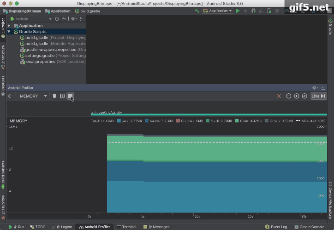Click Graphics legend color swatch
Screen dimensions: 334x230
point(178,121)
